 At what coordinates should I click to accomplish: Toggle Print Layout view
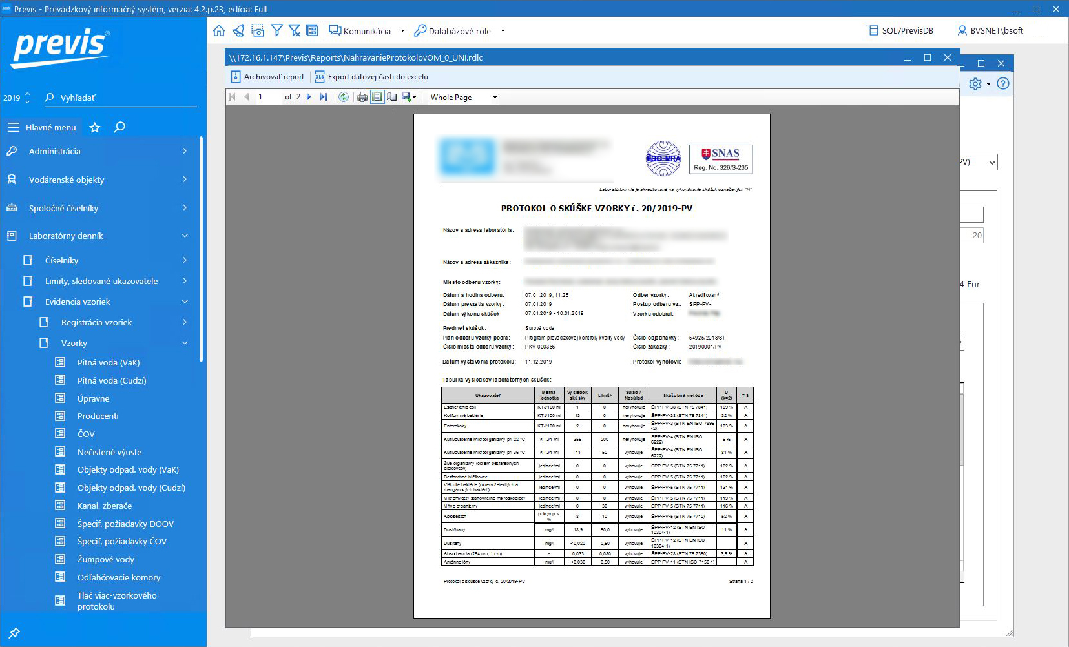(377, 97)
